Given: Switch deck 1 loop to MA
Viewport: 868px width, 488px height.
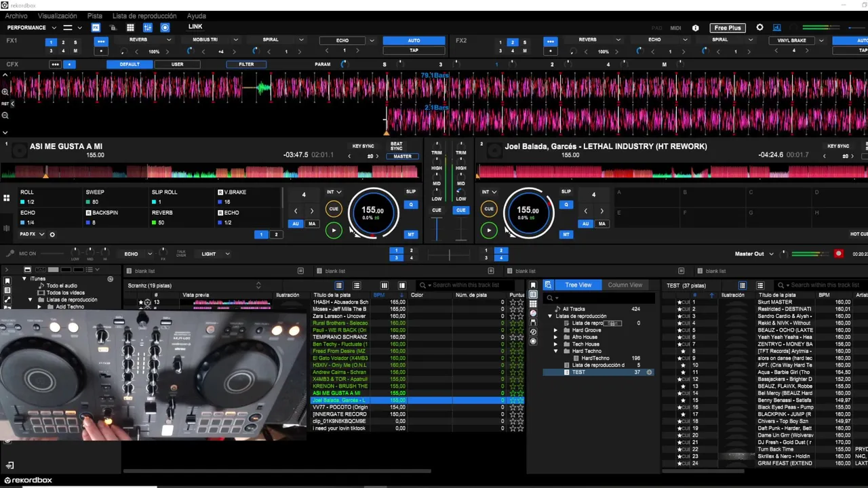Looking at the screenshot, I should click(312, 224).
